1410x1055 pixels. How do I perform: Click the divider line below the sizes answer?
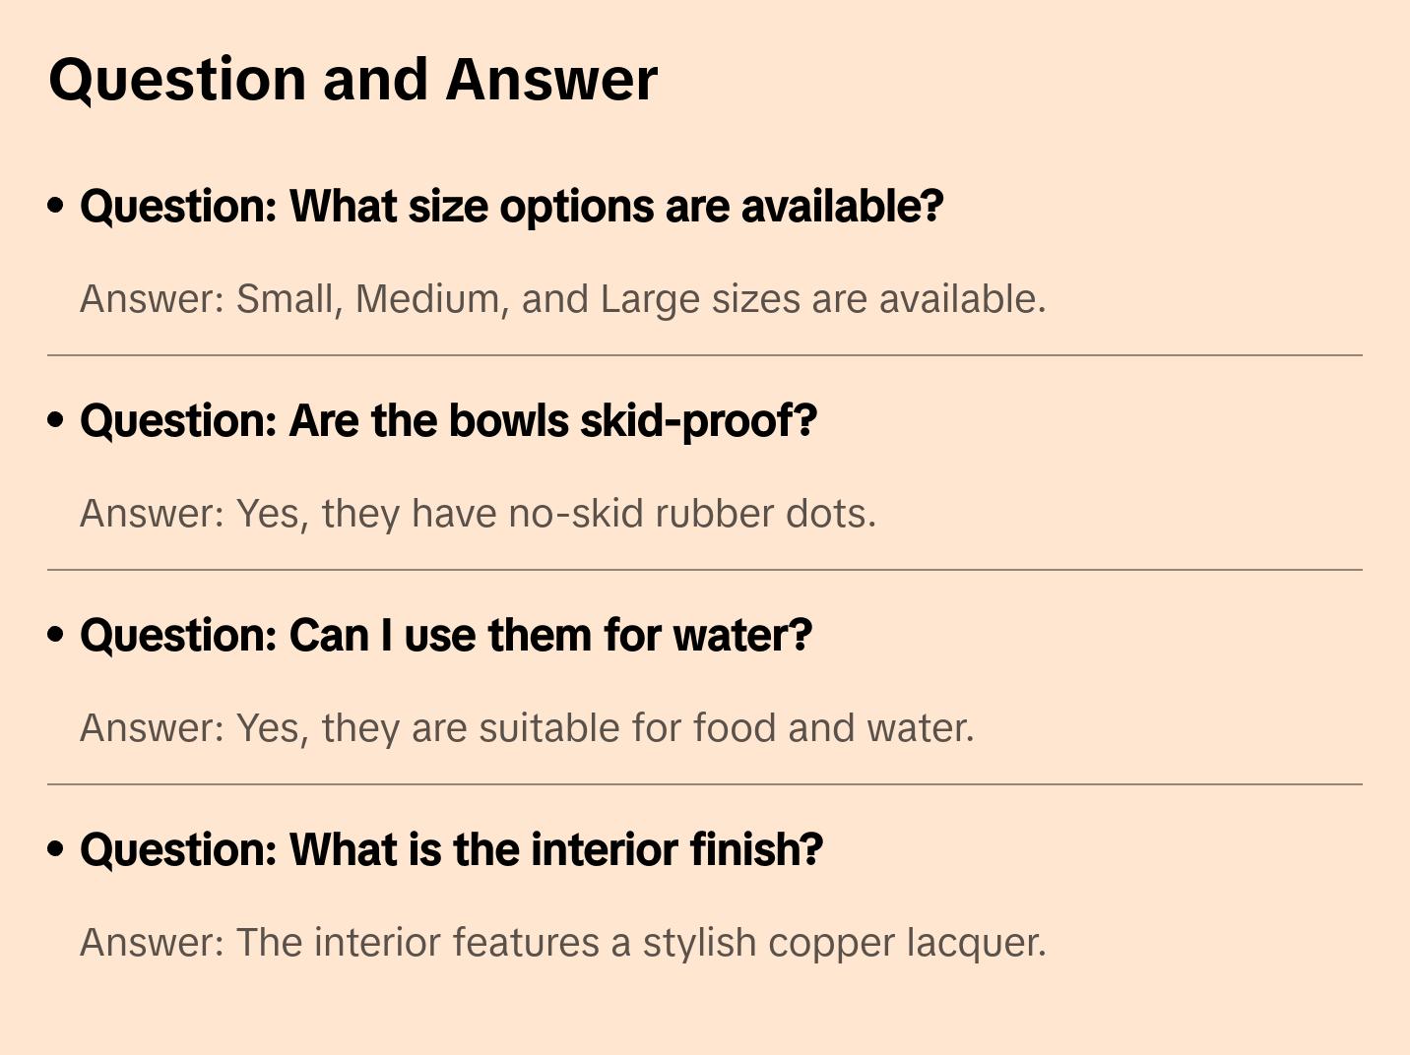(705, 355)
